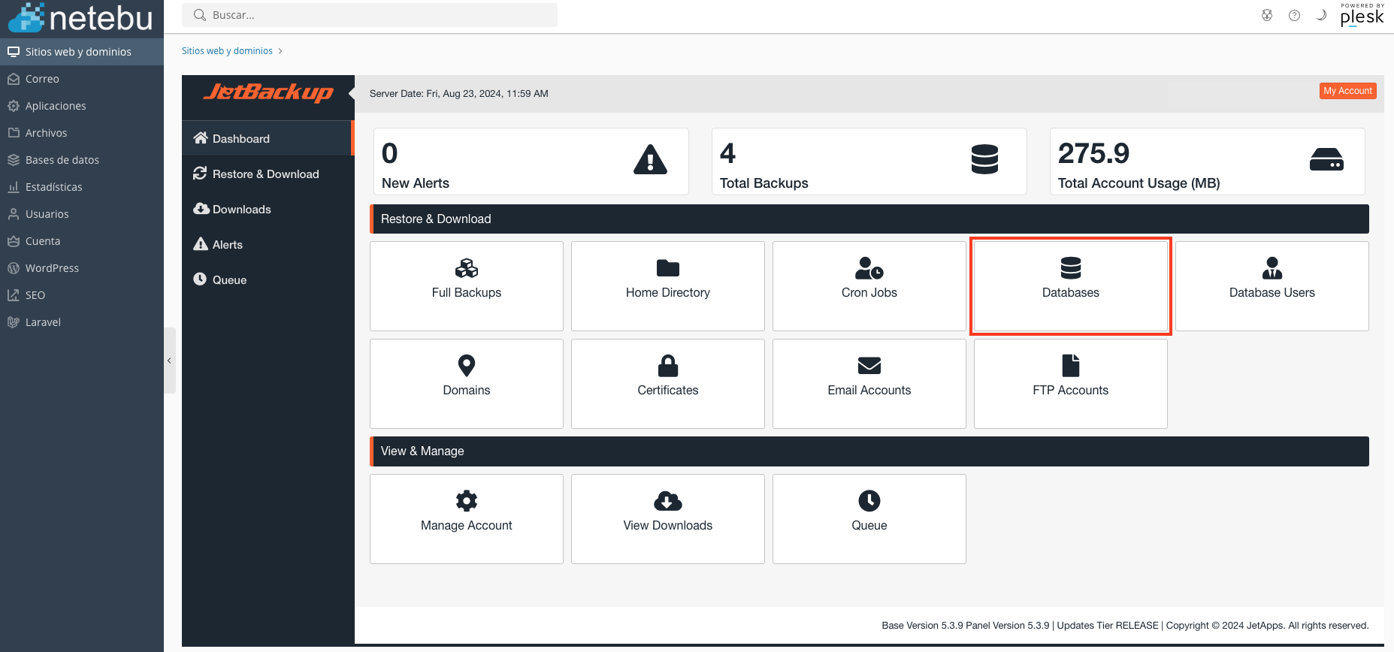Open Archivos in Plesk sidebar
This screenshot has height=652, width=1394.
coord(82,133)
